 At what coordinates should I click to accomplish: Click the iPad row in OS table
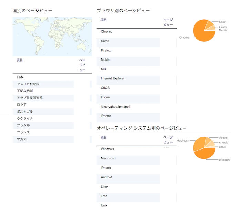137,198
